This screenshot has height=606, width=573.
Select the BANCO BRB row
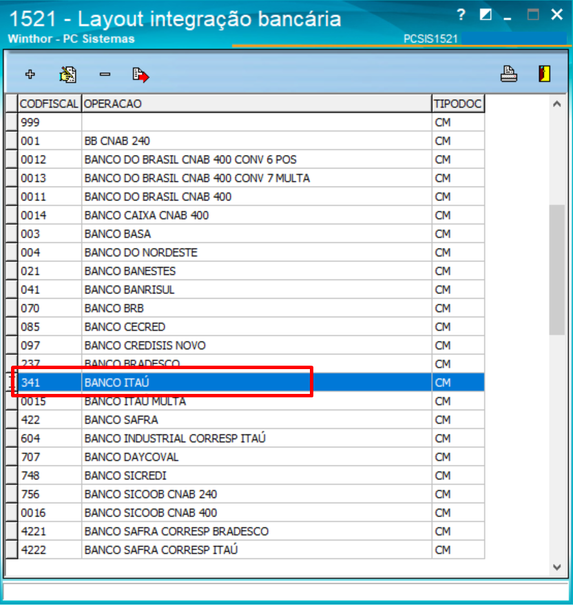[x=245, y=308]
